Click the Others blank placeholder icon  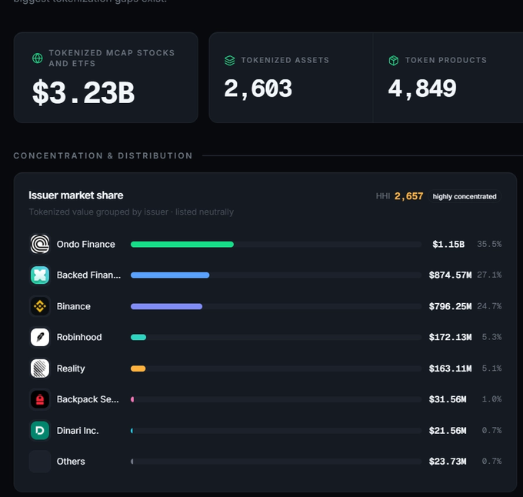(40, 462)
